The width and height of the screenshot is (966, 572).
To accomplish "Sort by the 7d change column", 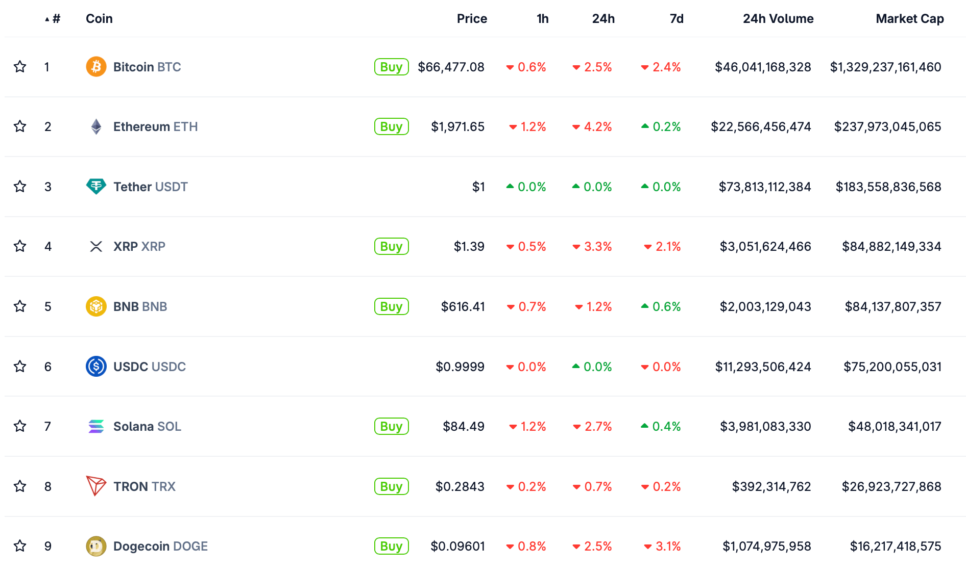I will coord(676,19).
